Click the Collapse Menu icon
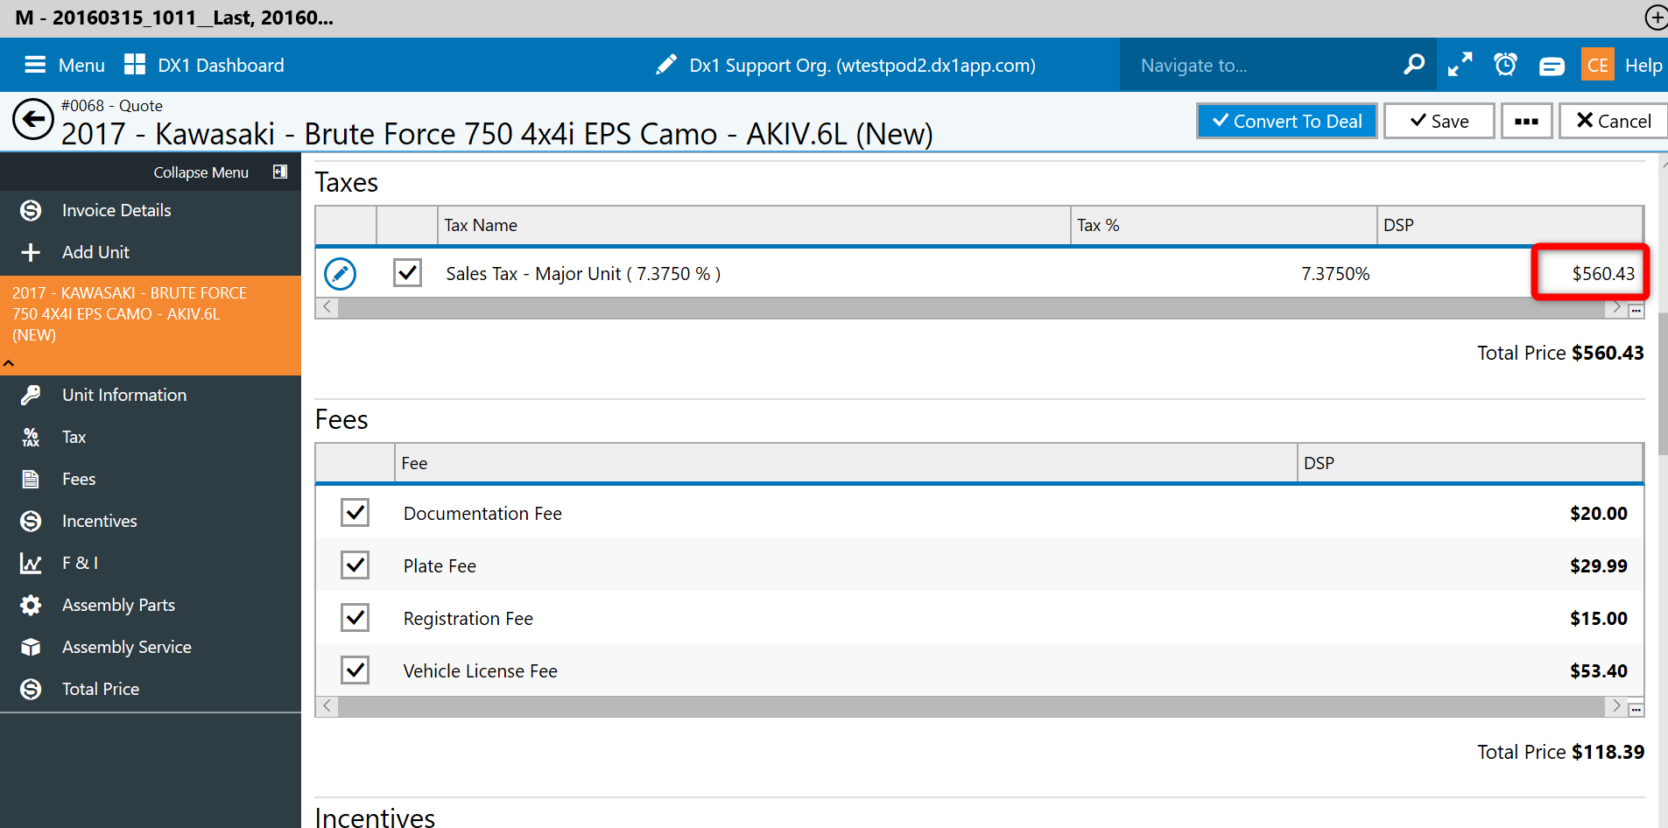The height and width of the screenshot is (828, 1668). point(280,172)
